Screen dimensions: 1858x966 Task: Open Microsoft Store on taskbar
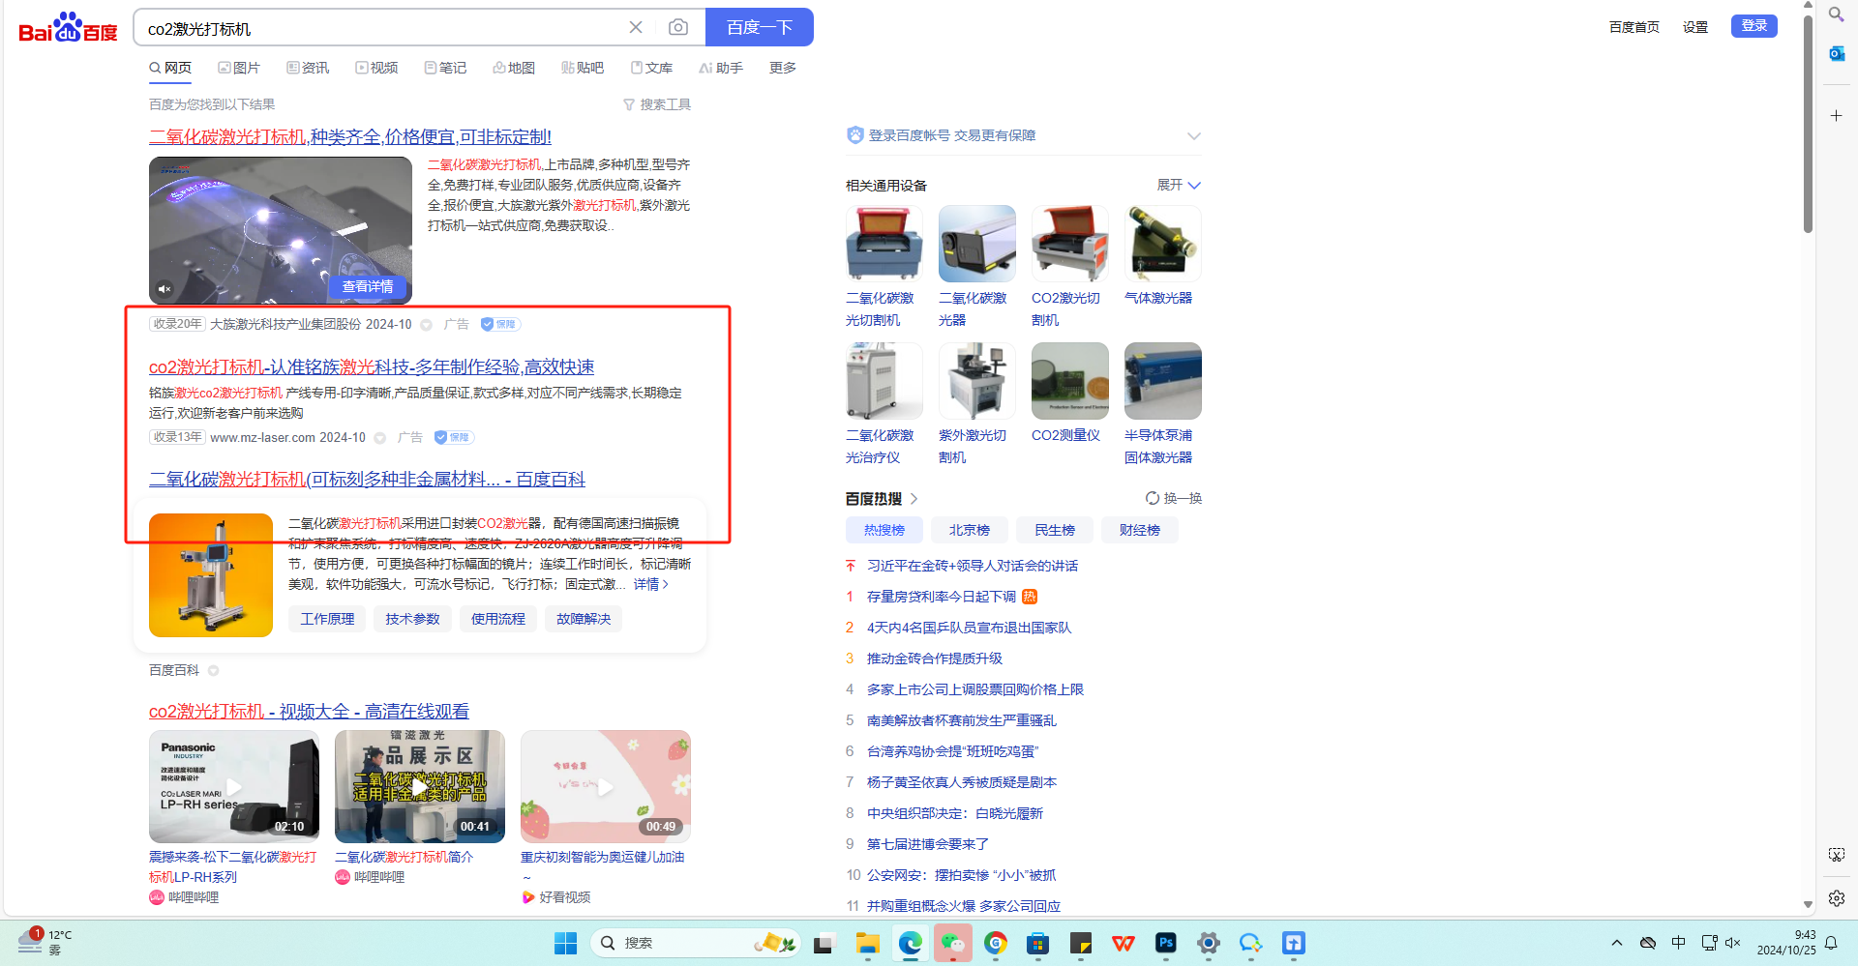click(1038, 943)
